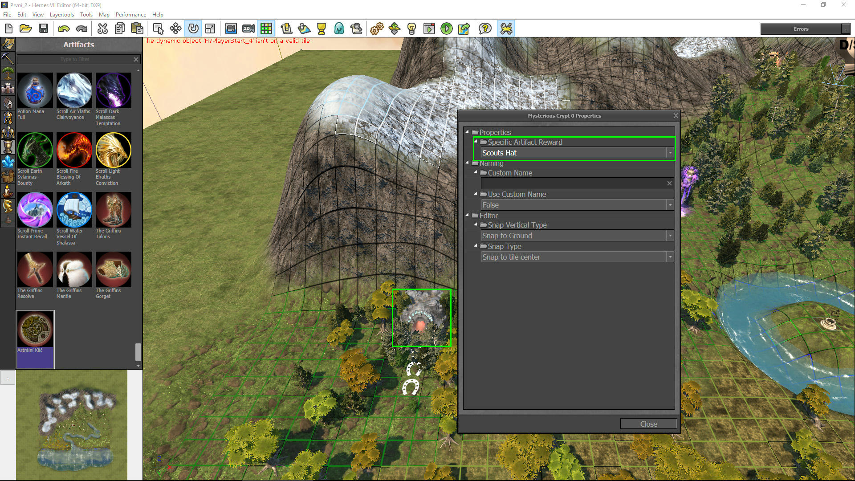Select the blue crystal resources category
The image size is (855, 481).
8,162
